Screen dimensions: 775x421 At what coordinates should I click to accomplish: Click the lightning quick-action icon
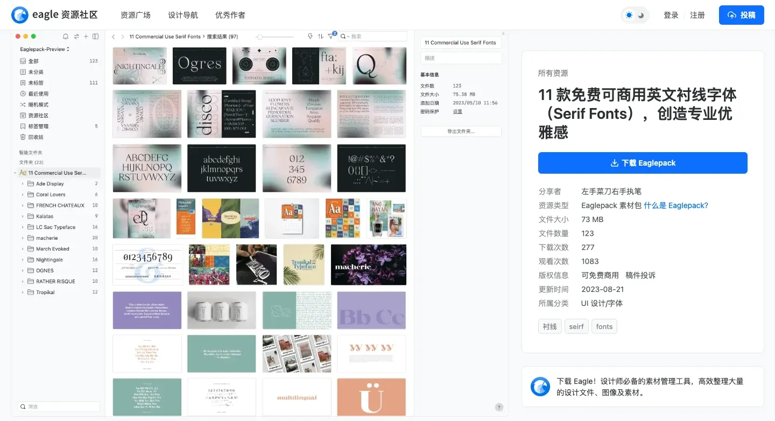point(310,37)
